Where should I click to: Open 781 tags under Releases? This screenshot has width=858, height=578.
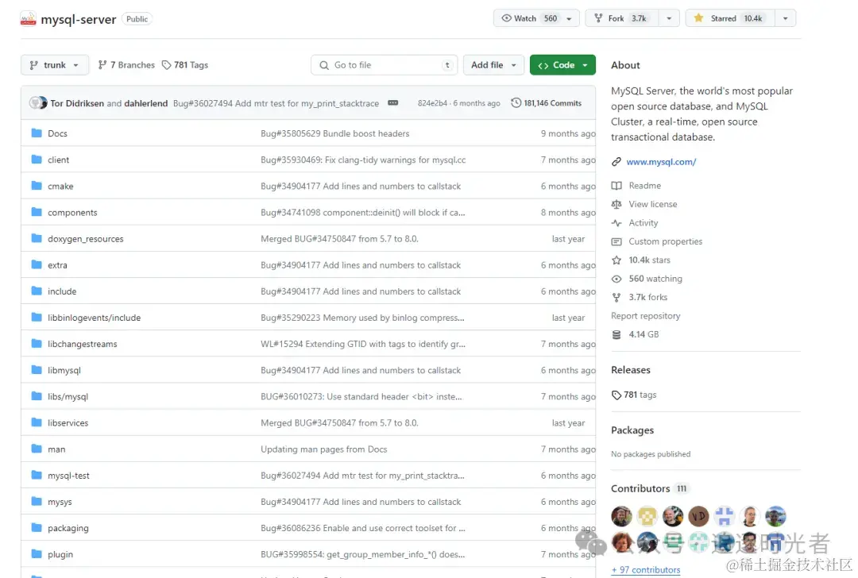point(634,395)
